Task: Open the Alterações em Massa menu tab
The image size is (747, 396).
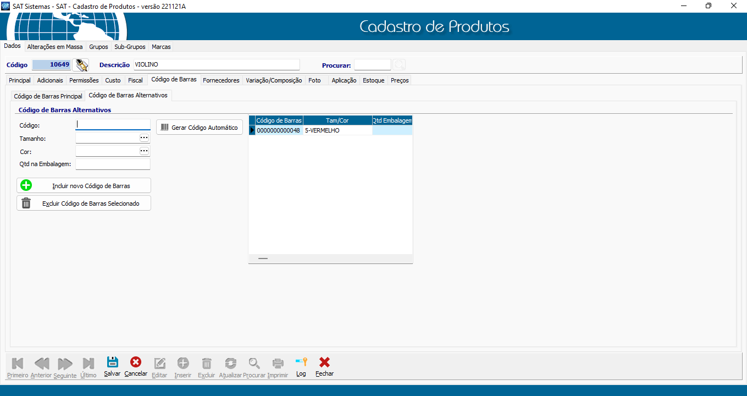Action: pos(55,47)
